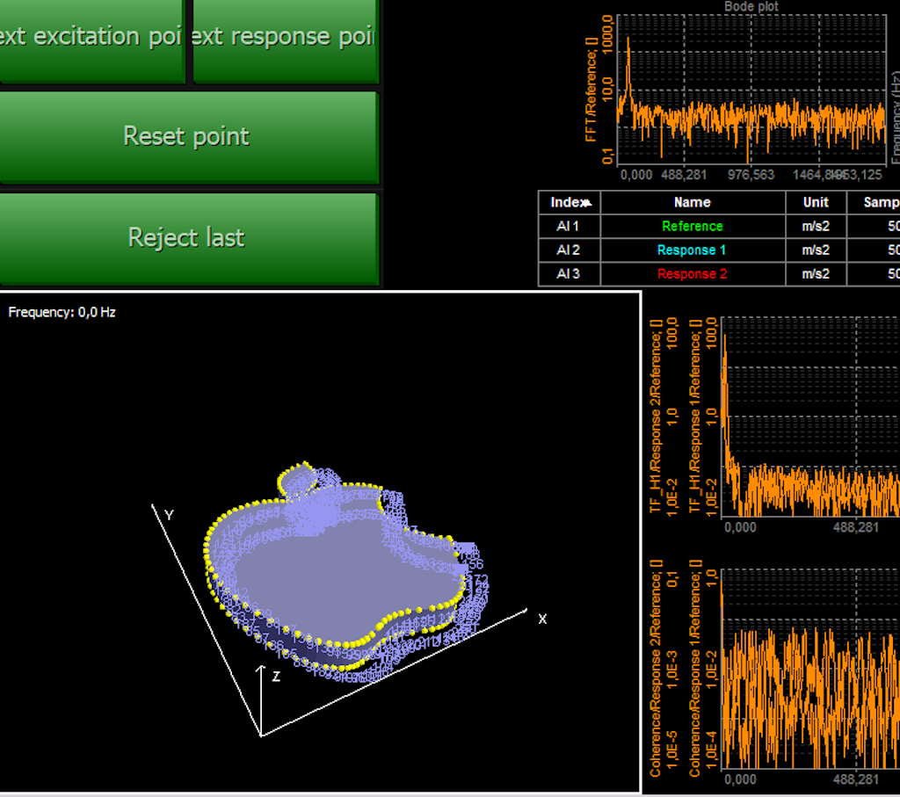Select the Coherence/Response 1/Reference axis label
Screen dimensions: 900x797
point(695,668)
